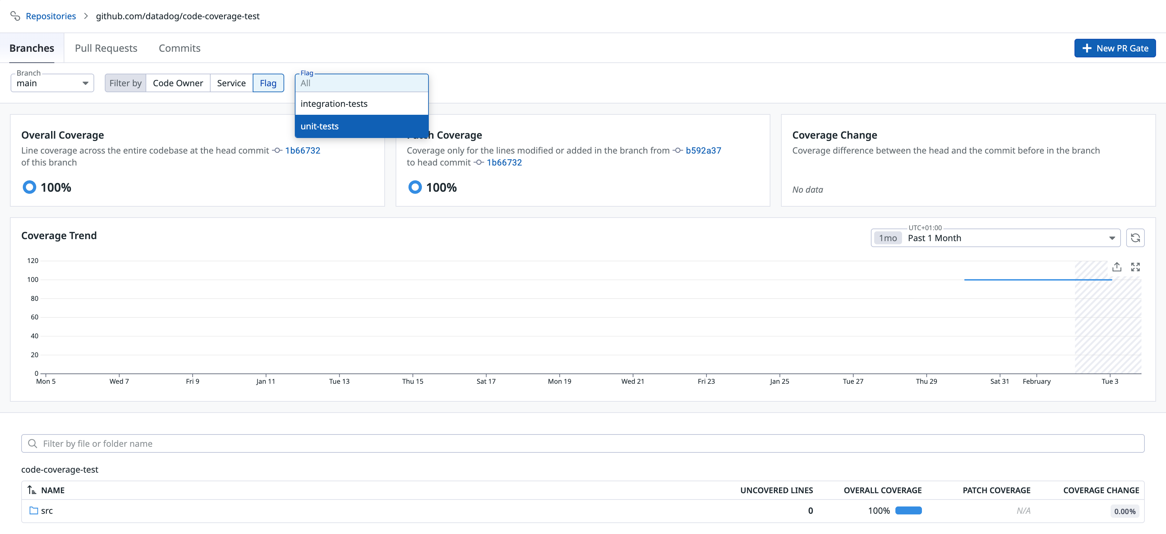
Task: Switch to the Pull Requests tab
Action: pyautogui.click(x=106, y=48)
